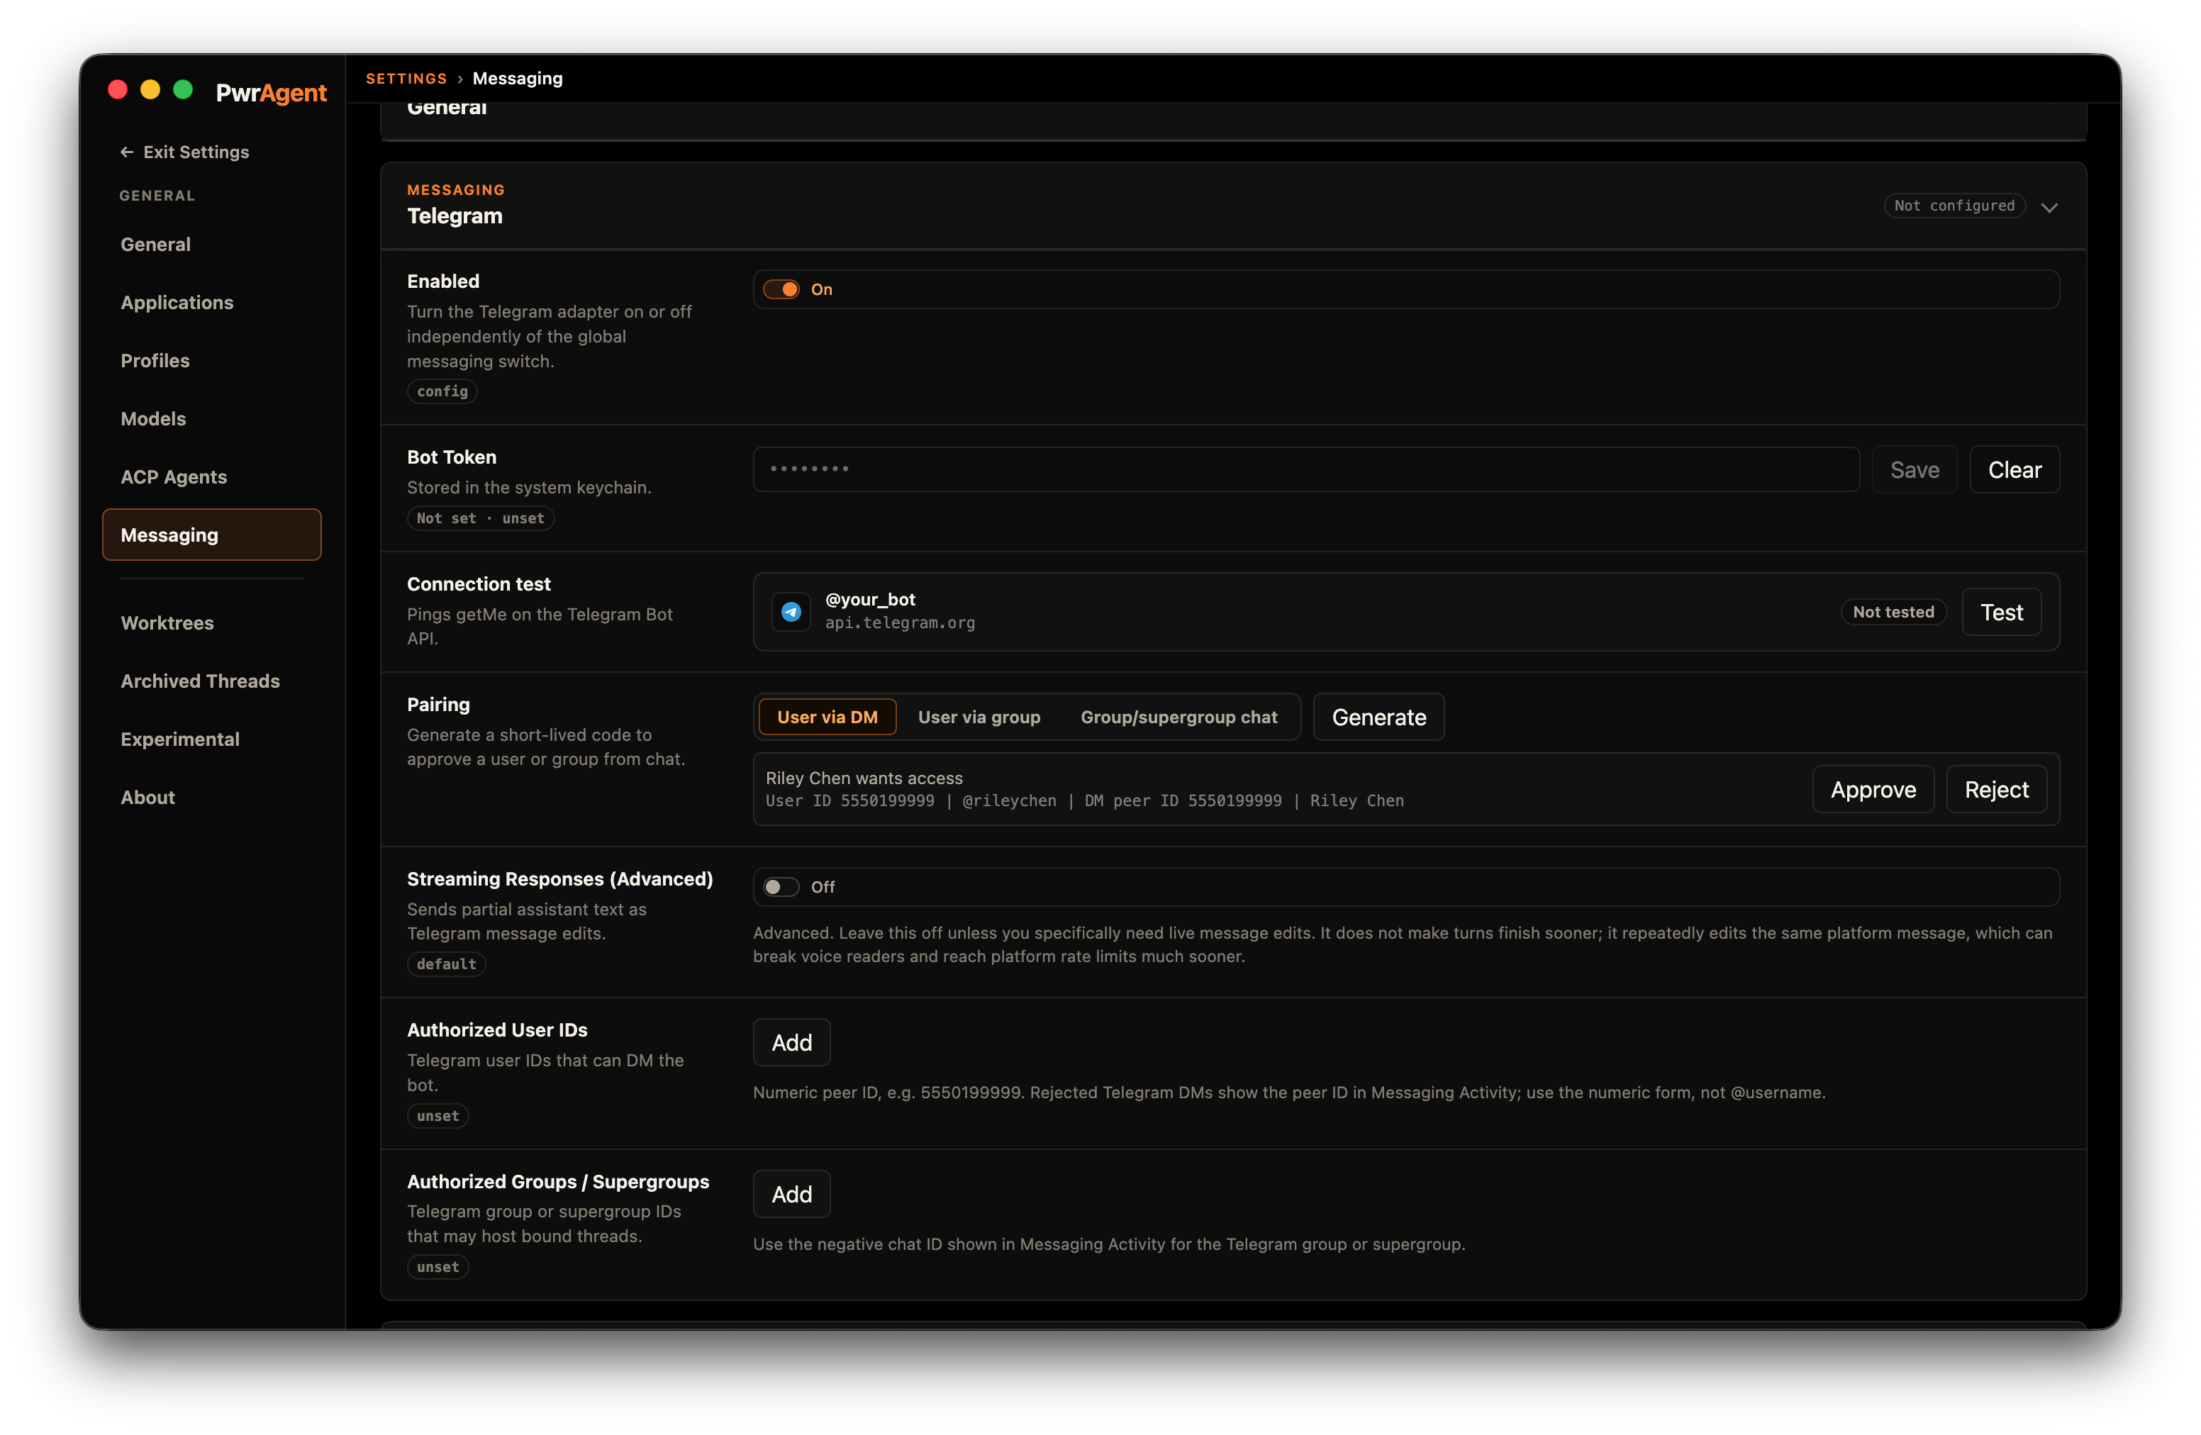Click the Telegram logo icon beside @your_bot
This screenshot has height=1435, width=2201.
pos(791,611)
